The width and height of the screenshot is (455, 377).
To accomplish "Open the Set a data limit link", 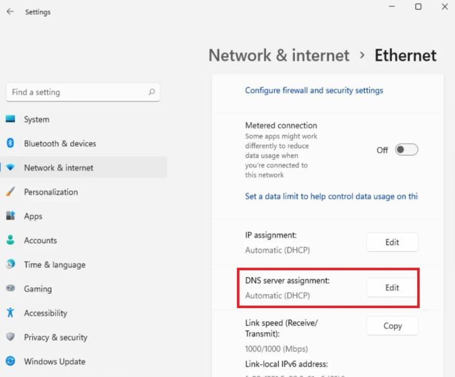I will (x=331, y=196).
